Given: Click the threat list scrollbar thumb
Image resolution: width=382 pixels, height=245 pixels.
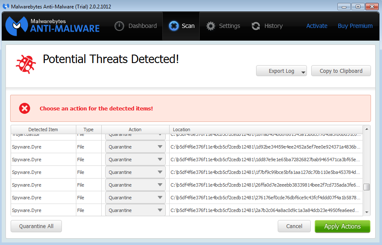Looking at the screenshot, I should 367,187.
